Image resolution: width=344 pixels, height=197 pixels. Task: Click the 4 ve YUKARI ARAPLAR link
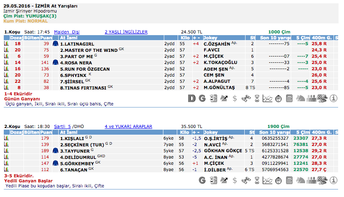pos(128,126)
